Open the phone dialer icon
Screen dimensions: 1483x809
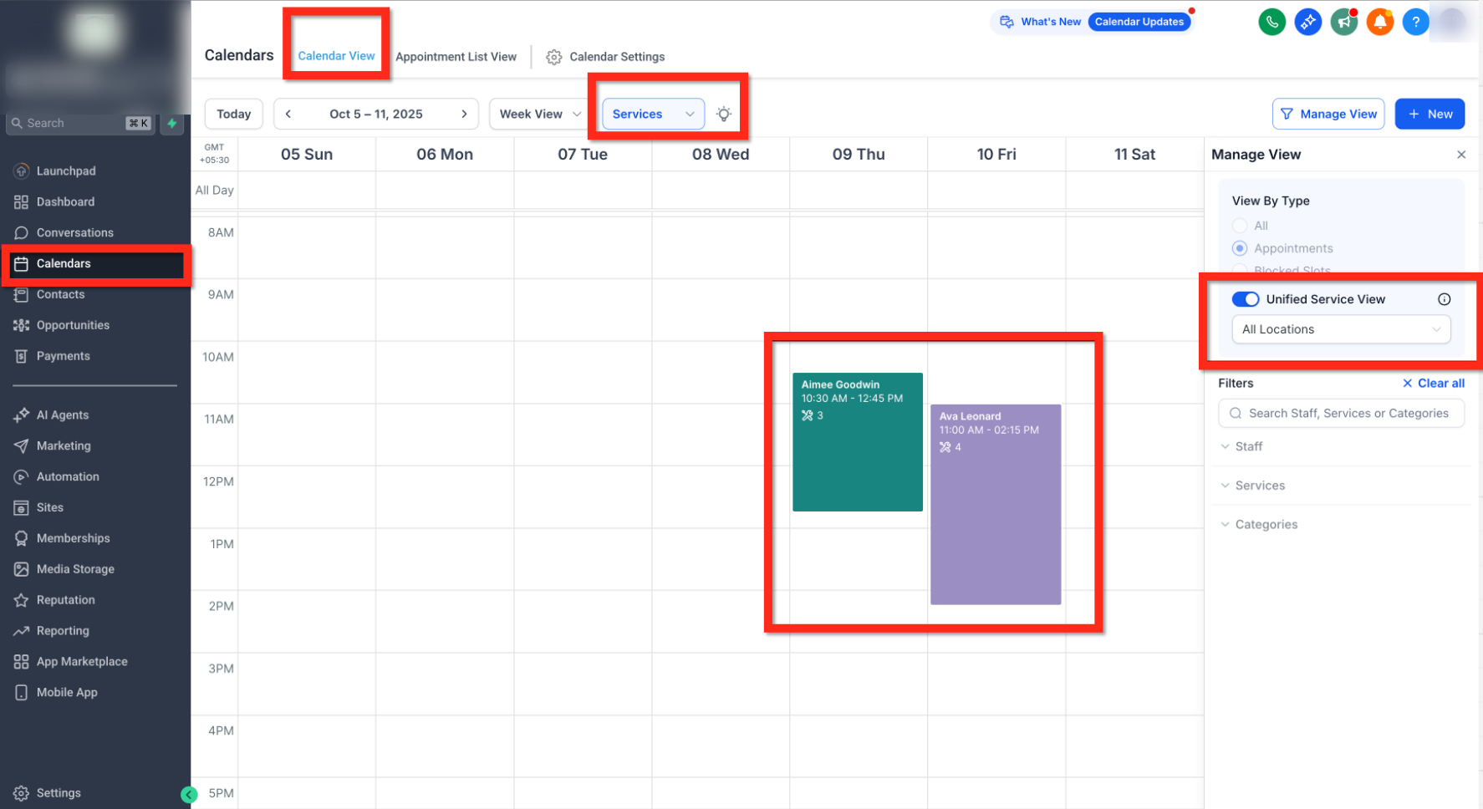click(1272, 22)
